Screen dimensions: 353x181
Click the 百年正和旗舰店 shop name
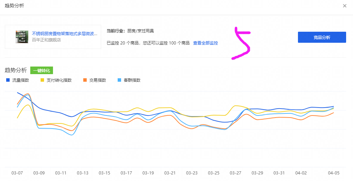tap(46, 40)
